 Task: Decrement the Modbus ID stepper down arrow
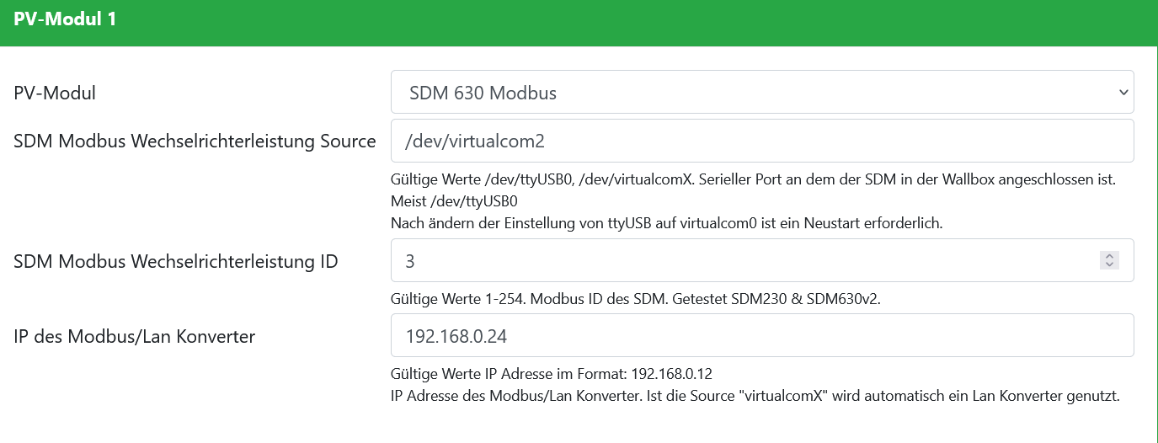[x=1109, y=265]
